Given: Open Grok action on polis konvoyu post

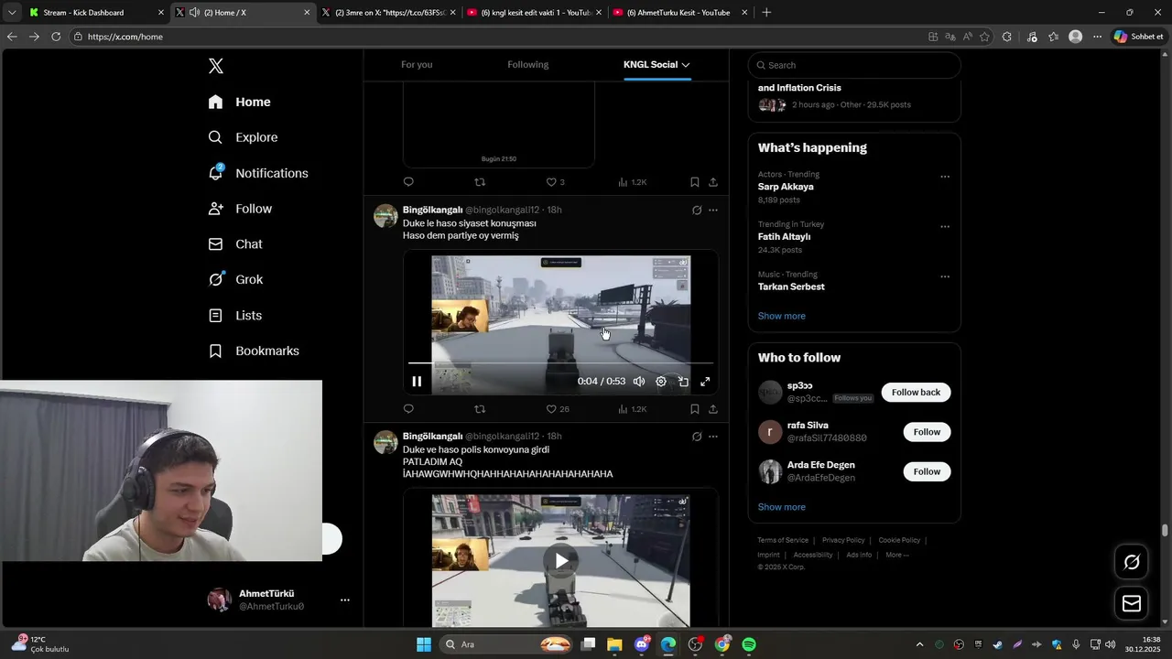Looking at the screenshot, I should point(697,437).
